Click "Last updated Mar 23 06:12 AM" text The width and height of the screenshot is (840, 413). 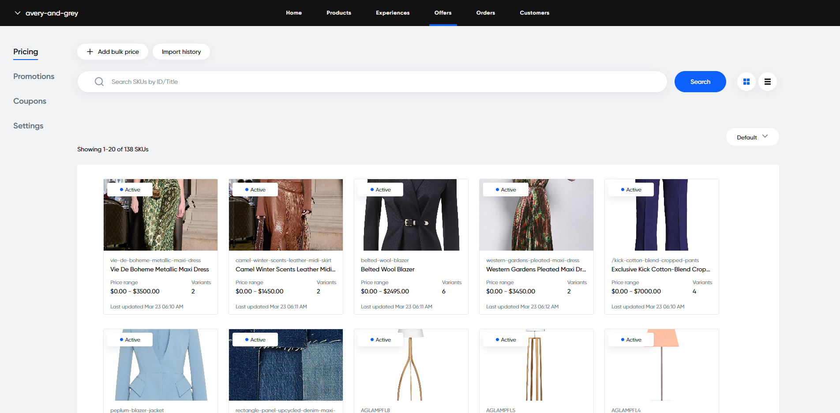coord(522,307)
